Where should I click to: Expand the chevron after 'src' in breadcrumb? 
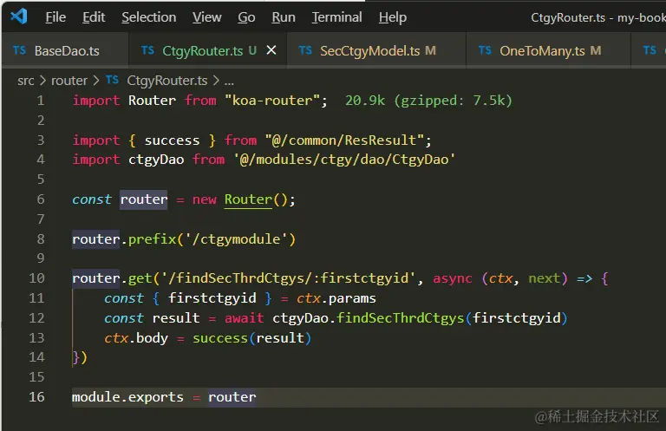click(x=42, y=81)
